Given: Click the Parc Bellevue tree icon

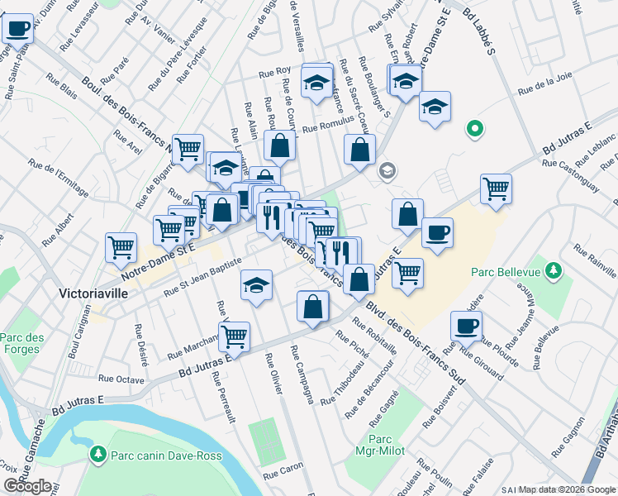Looking at the screenshot, I should click(x=554, y=270).
